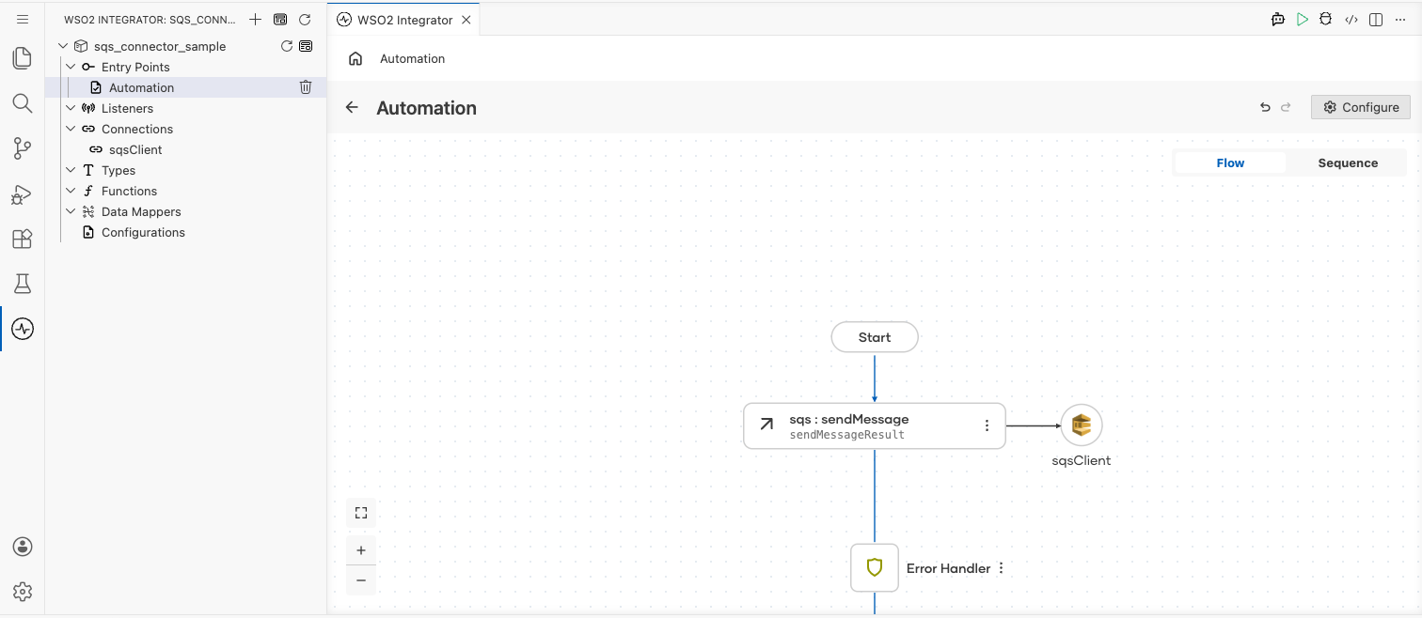The width and height of the screenshot is (1422, 618).
Task: Click the Error Handler label
Action: pos(948,568)
